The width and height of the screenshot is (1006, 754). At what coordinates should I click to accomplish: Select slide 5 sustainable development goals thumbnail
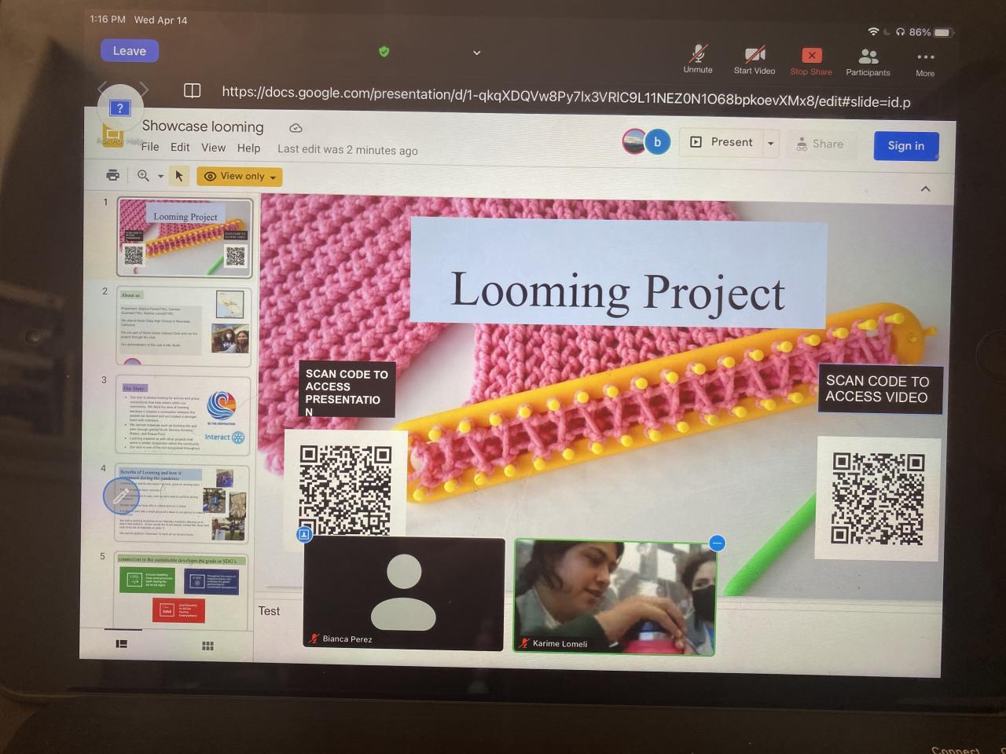[182, 591]
